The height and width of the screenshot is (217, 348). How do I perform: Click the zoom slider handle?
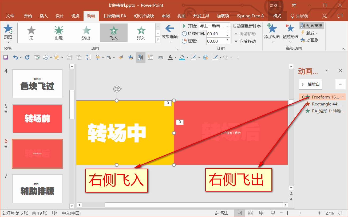tap(287, 213)
